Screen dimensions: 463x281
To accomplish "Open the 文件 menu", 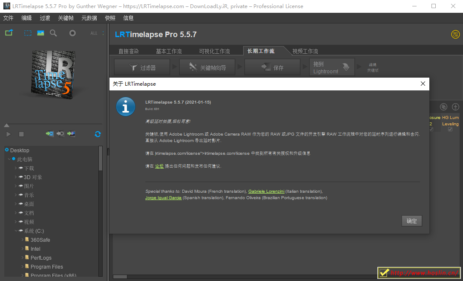I will 8,18.
